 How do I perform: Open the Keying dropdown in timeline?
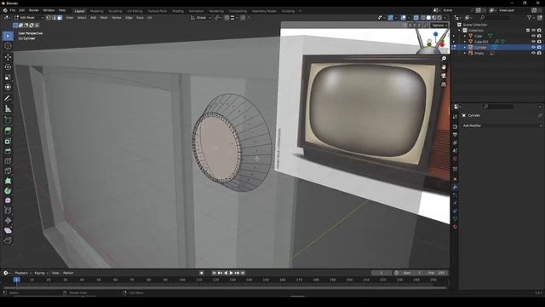(x=41, y=273)
